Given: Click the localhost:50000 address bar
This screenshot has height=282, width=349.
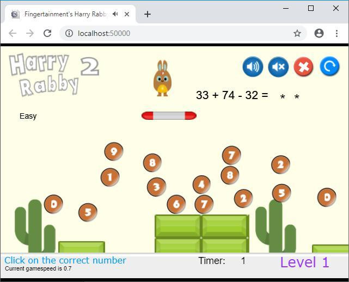Looking at the screenshot, I should pyautogui.click(x=183, y=33).
